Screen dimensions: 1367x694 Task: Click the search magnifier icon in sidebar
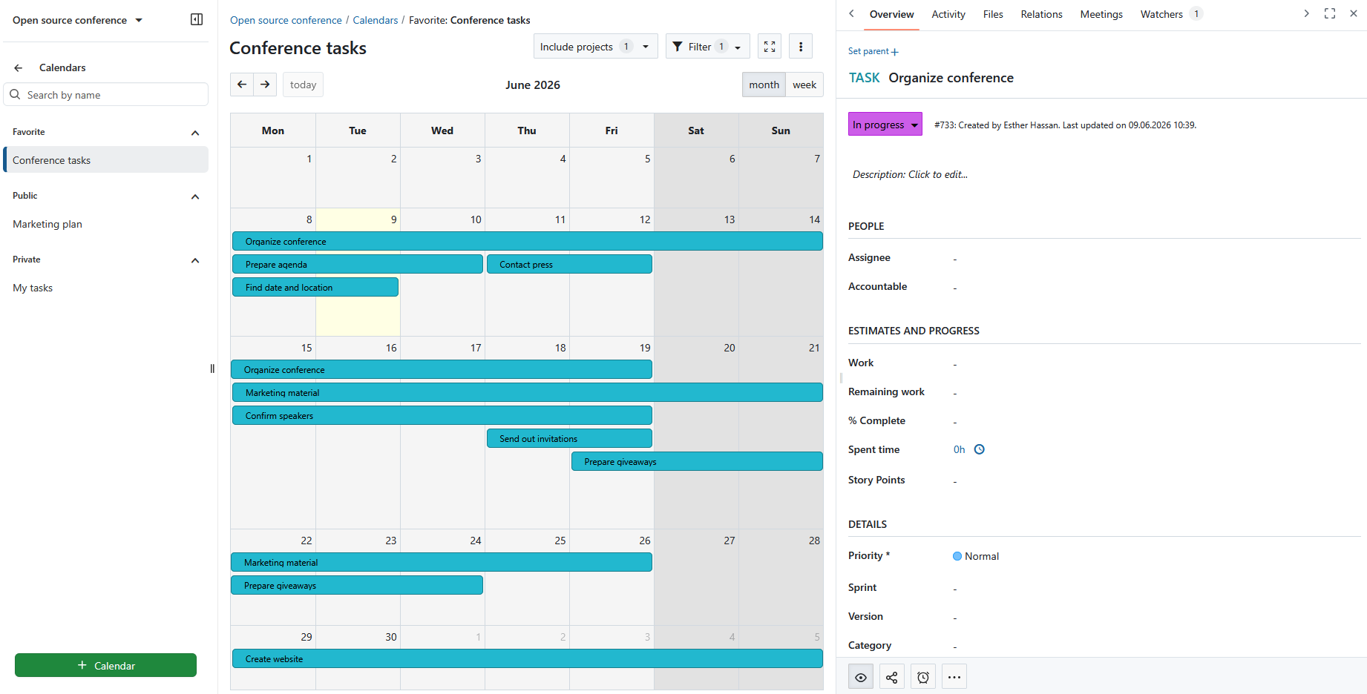(x=15, y=94)
